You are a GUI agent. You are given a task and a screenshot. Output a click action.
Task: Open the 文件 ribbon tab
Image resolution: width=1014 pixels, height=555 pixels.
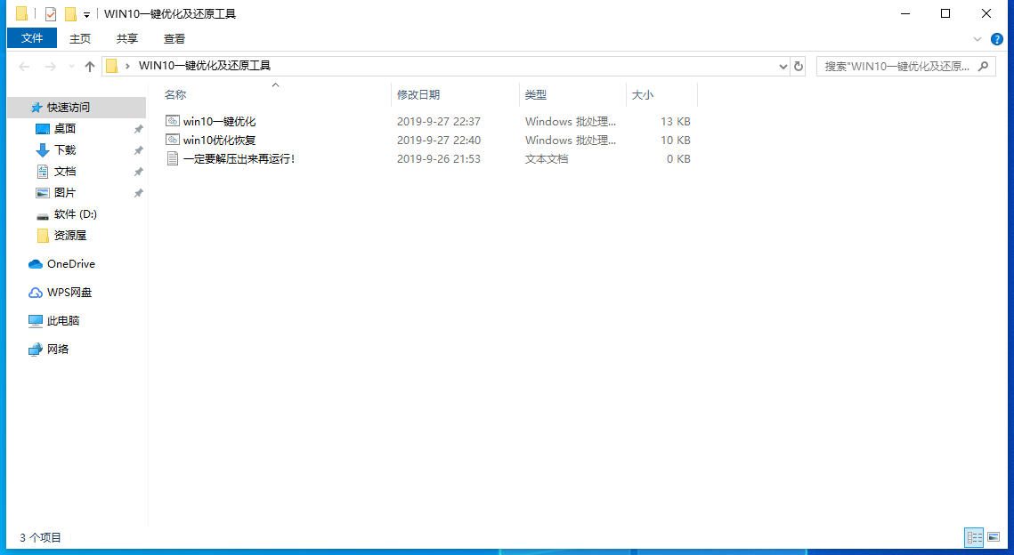point(32,38)
